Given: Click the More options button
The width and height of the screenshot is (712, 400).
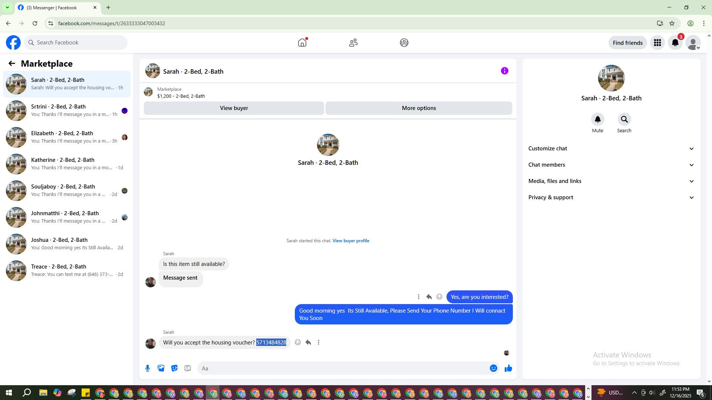Looking at the screenshot, I should pos(419,108).
